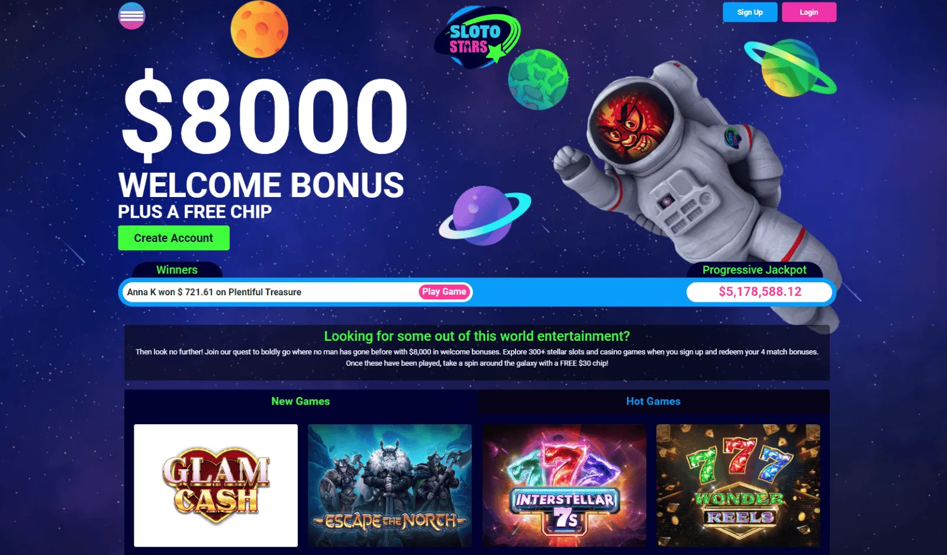The height and width of the screenshot is (555, 947).
Task: Click the purple ringed planet
Action: point(485,215)
